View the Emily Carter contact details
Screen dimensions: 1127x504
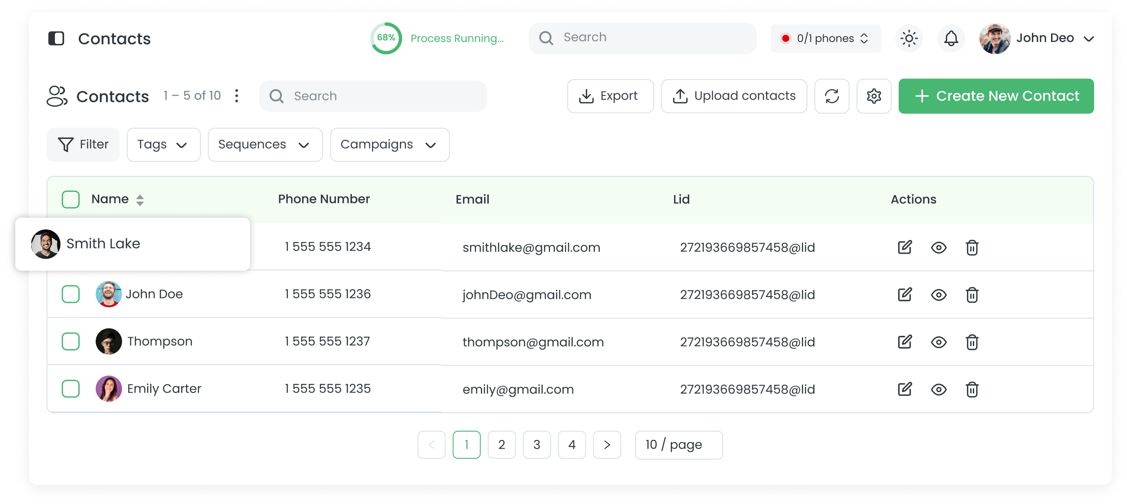[938, 389]
